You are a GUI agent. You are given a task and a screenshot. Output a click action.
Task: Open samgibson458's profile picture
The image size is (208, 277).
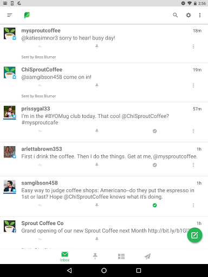[x=10, y=187]
